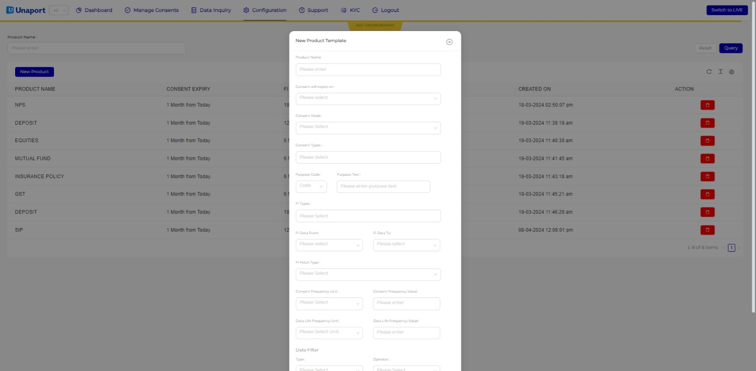Image resolution: width=756 pixels, height=371 pixels.
Task: Click the table density icon
Action: 720,72
